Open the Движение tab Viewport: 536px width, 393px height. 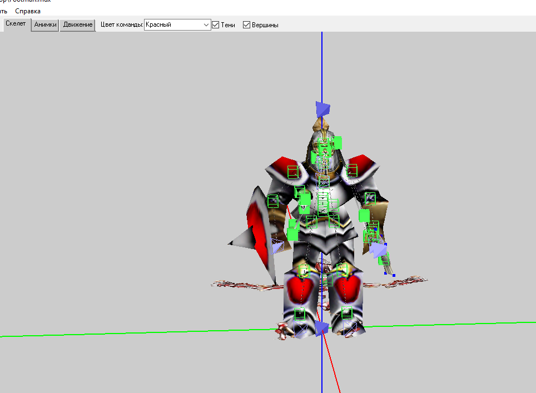pos(78,25)
